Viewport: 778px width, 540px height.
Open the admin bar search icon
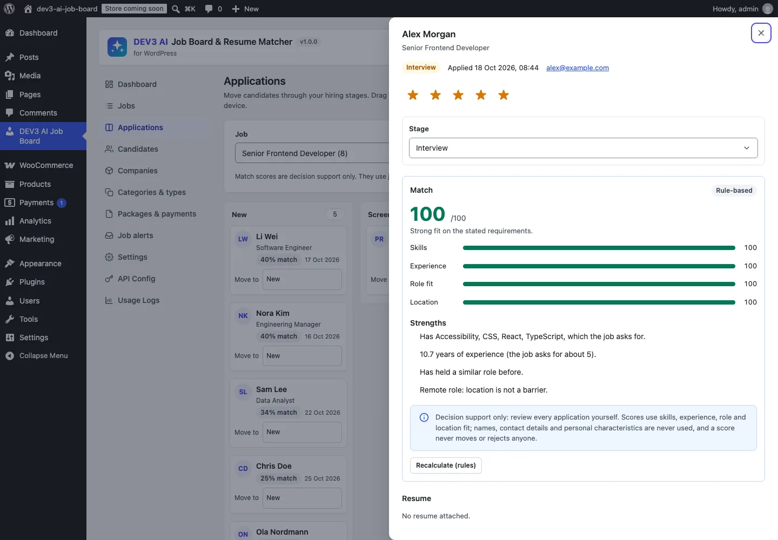coord(176,9)
